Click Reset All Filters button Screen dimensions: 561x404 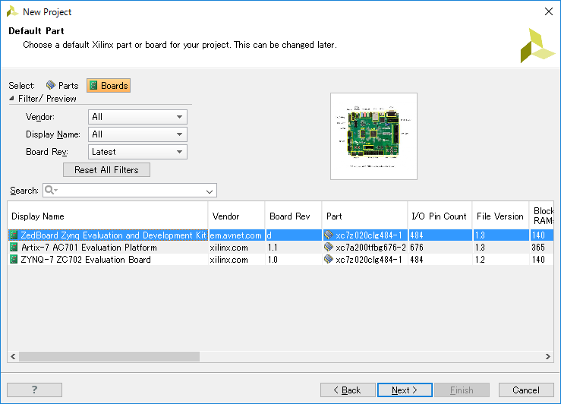coord(106,170)
